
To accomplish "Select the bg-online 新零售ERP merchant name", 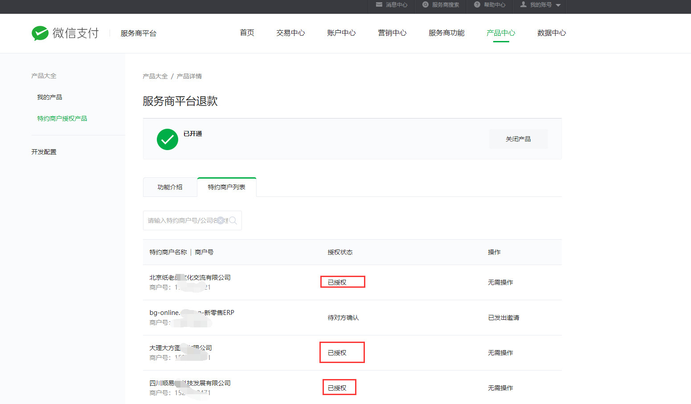I will (192, 313).
